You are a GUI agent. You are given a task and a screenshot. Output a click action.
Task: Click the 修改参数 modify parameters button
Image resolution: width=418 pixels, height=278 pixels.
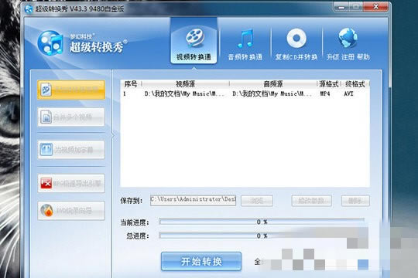pyautogui.click(x=312, y=201)
